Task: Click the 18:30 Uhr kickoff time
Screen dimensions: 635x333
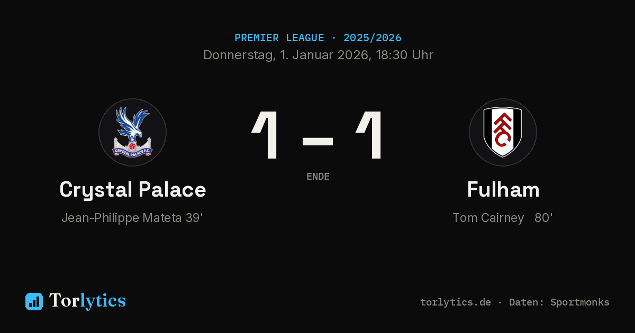Action: click(x=404, y=55)
